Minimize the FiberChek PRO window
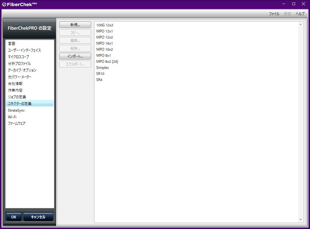Screen dimensions: 310x229 click(x=284, y=4)
